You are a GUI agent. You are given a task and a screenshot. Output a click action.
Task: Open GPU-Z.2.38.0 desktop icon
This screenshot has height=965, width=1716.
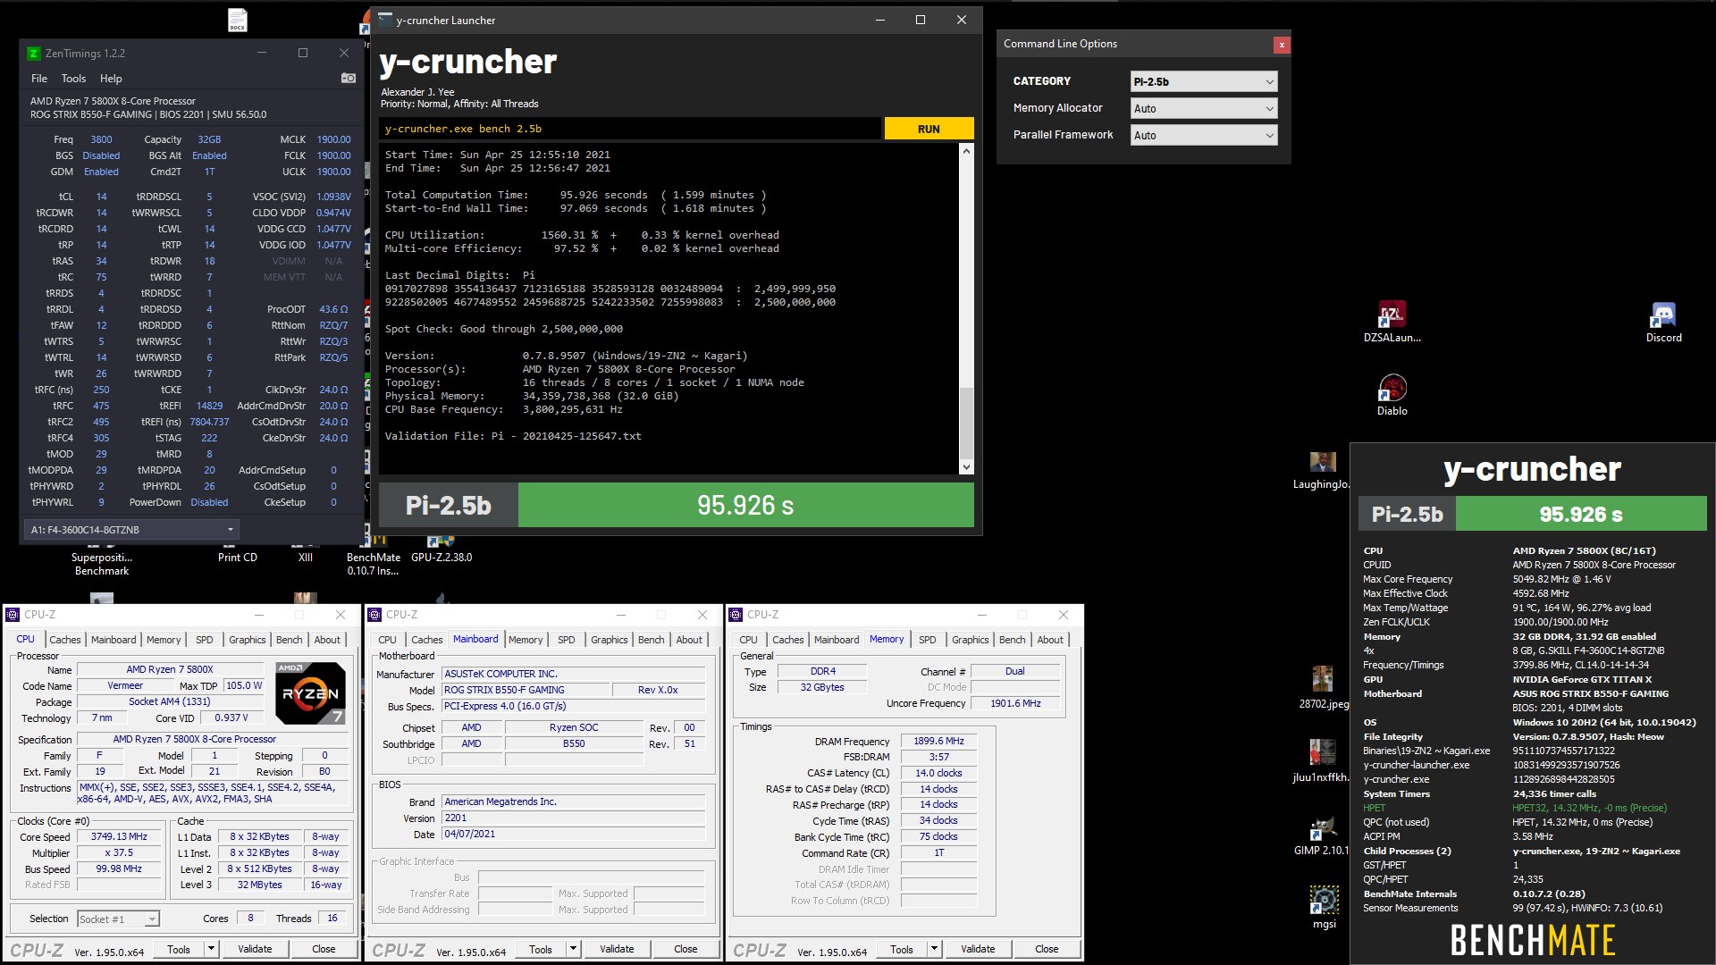click(441, 550)
